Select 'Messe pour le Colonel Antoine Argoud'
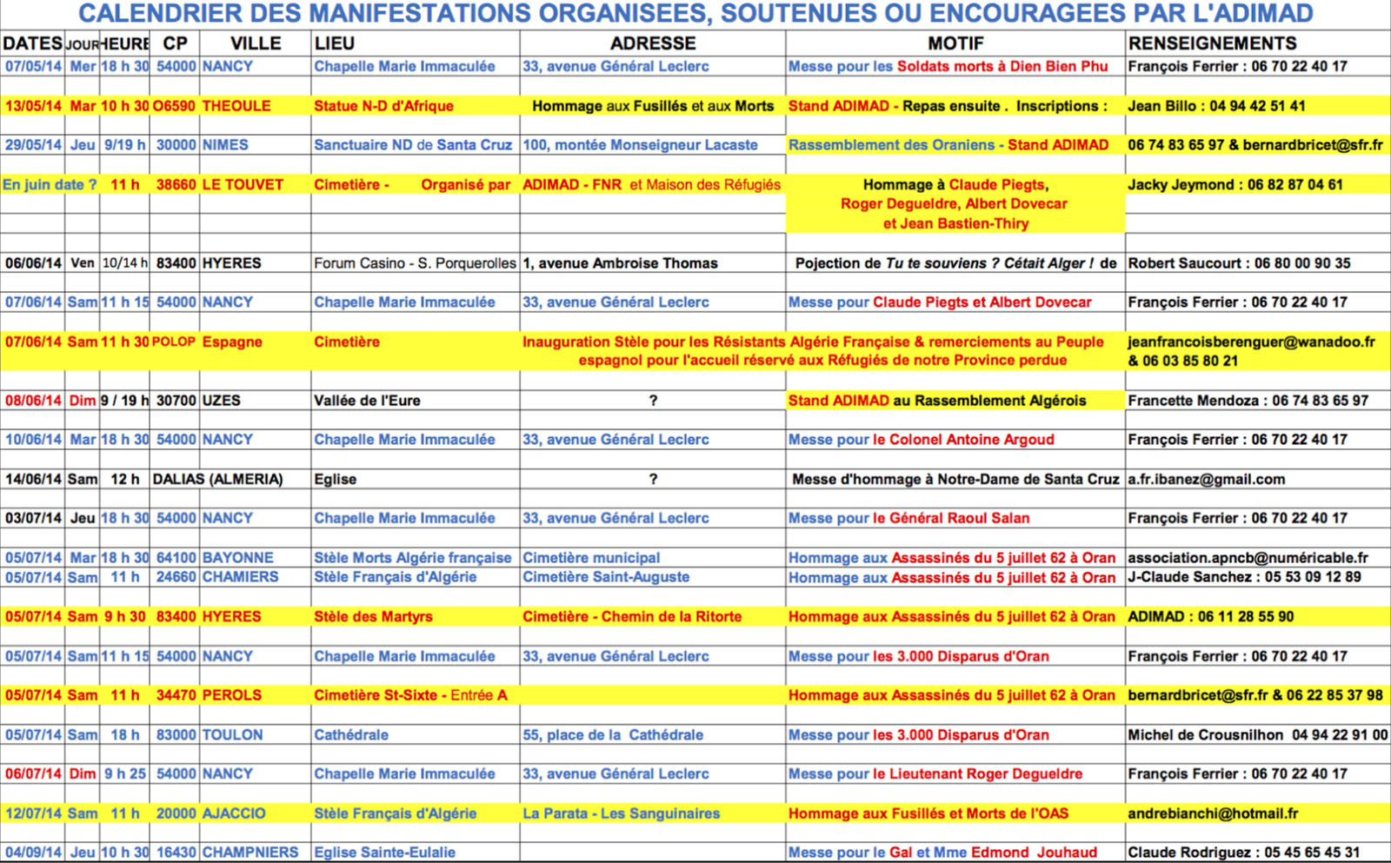Image resolution: width=1391 pixels, height=863 pixels. pyautogui.click(x=921, y=440)
